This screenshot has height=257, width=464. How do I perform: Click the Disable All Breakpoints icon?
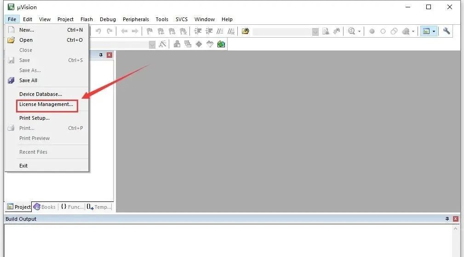click(x=394, y=31)
